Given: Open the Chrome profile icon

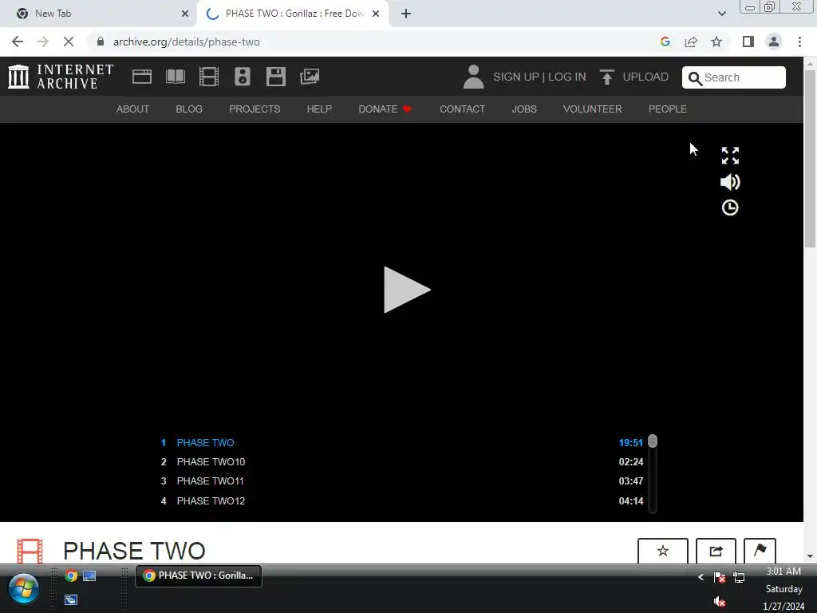Looking at the screenshot, I should (774, 42).
